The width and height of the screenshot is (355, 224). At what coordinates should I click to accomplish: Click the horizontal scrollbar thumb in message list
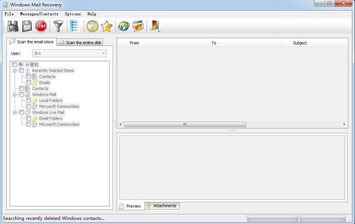pyautogui.click(x=185, y=124)
